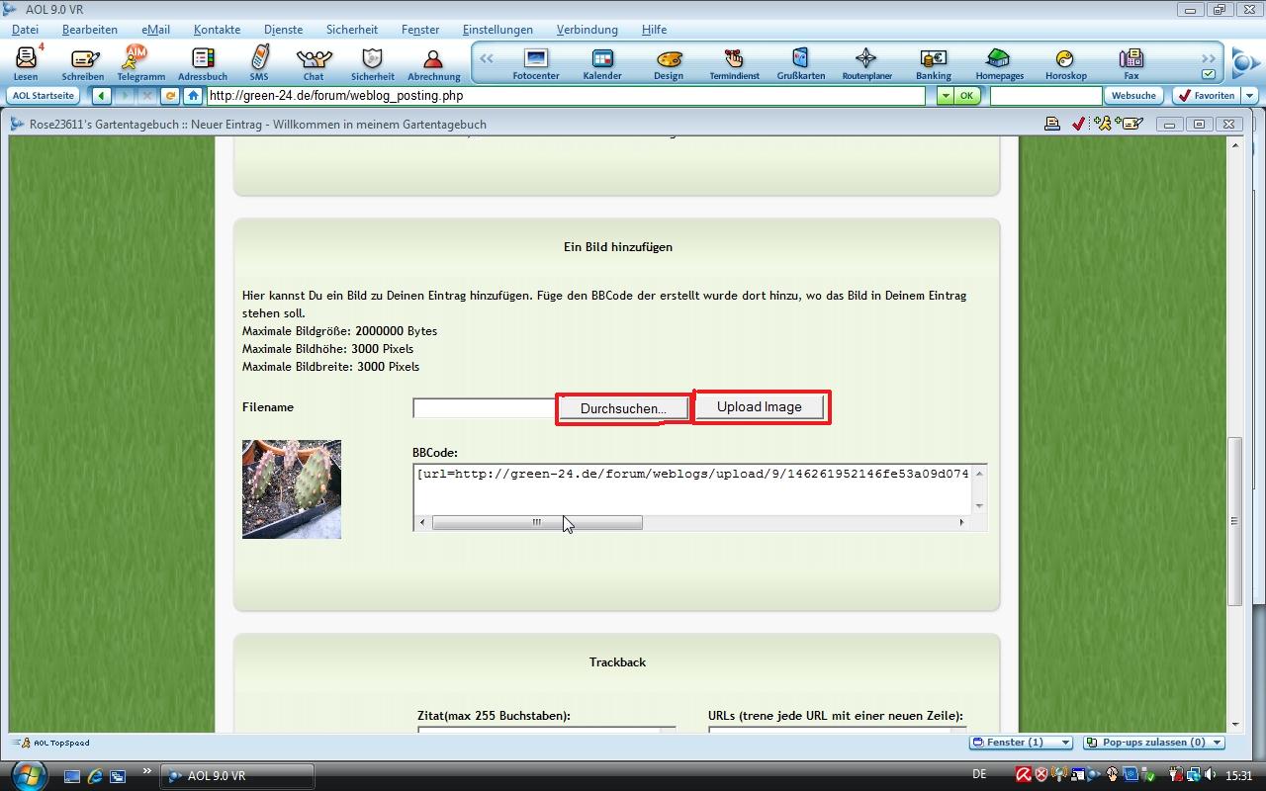Click the Durchsuchen... button
Image resolution: width=1266 pixels, height=791 pixels.
(x=623, y=408)
